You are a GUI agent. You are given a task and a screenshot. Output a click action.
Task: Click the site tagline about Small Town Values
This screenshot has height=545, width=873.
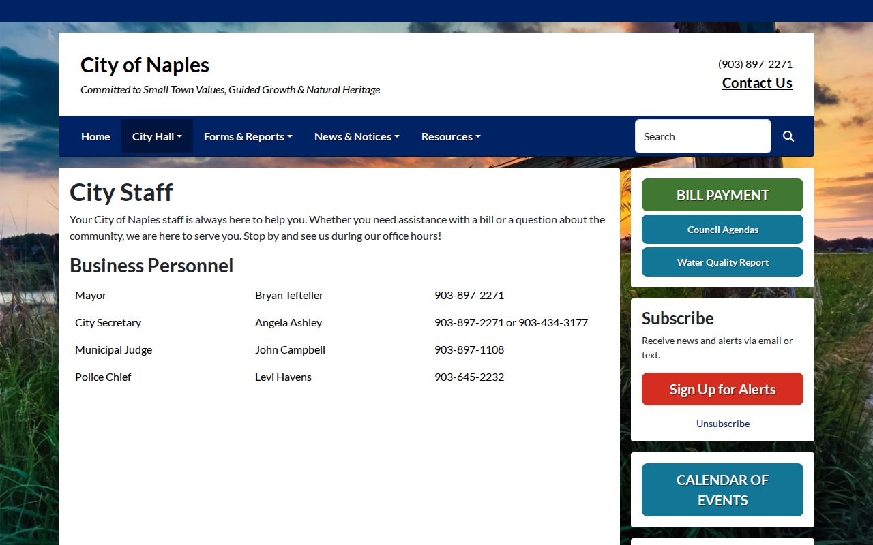pos(230,89)
